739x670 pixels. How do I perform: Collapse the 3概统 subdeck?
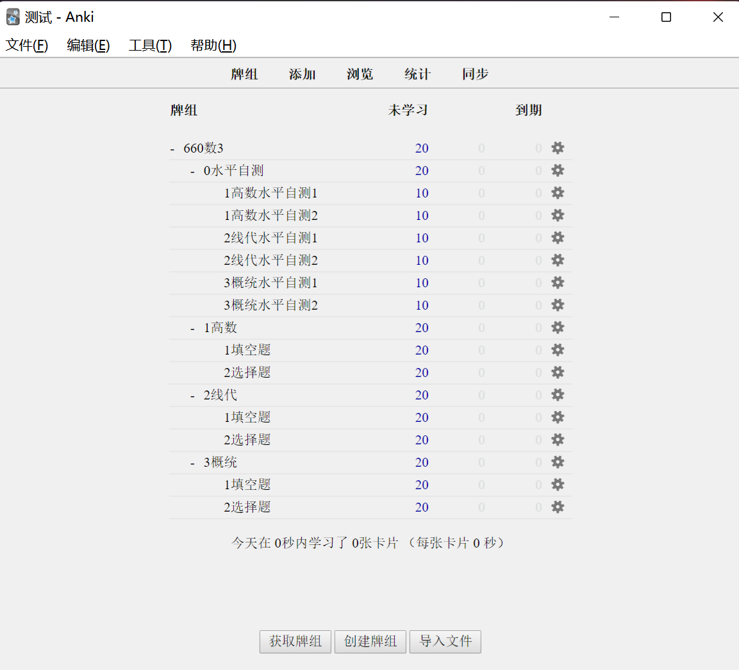tap(192, 463)
